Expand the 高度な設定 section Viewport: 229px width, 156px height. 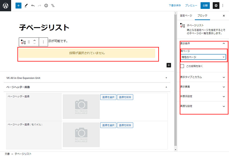[203, 106]
